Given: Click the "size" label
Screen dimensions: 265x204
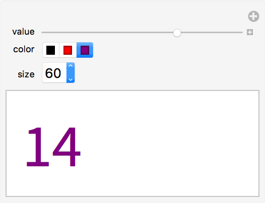Looking at the screenshot, I should click(26, 74).
